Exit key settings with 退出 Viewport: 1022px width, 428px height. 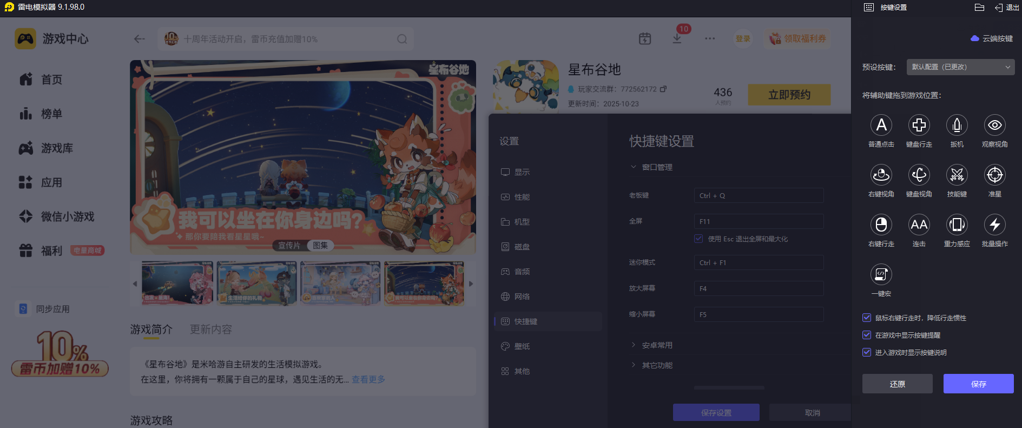pyautogui.click(x=1007, y=8)
